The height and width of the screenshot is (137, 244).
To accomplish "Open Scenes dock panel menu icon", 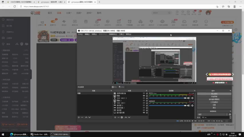I will click(111, 91).
